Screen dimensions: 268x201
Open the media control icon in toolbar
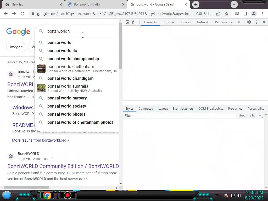[x=237, y=14]
